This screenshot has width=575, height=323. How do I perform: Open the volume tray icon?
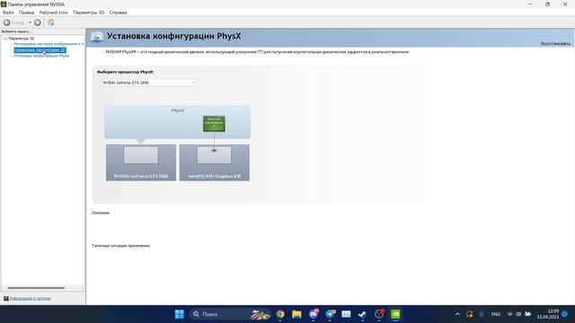[518, 314]
